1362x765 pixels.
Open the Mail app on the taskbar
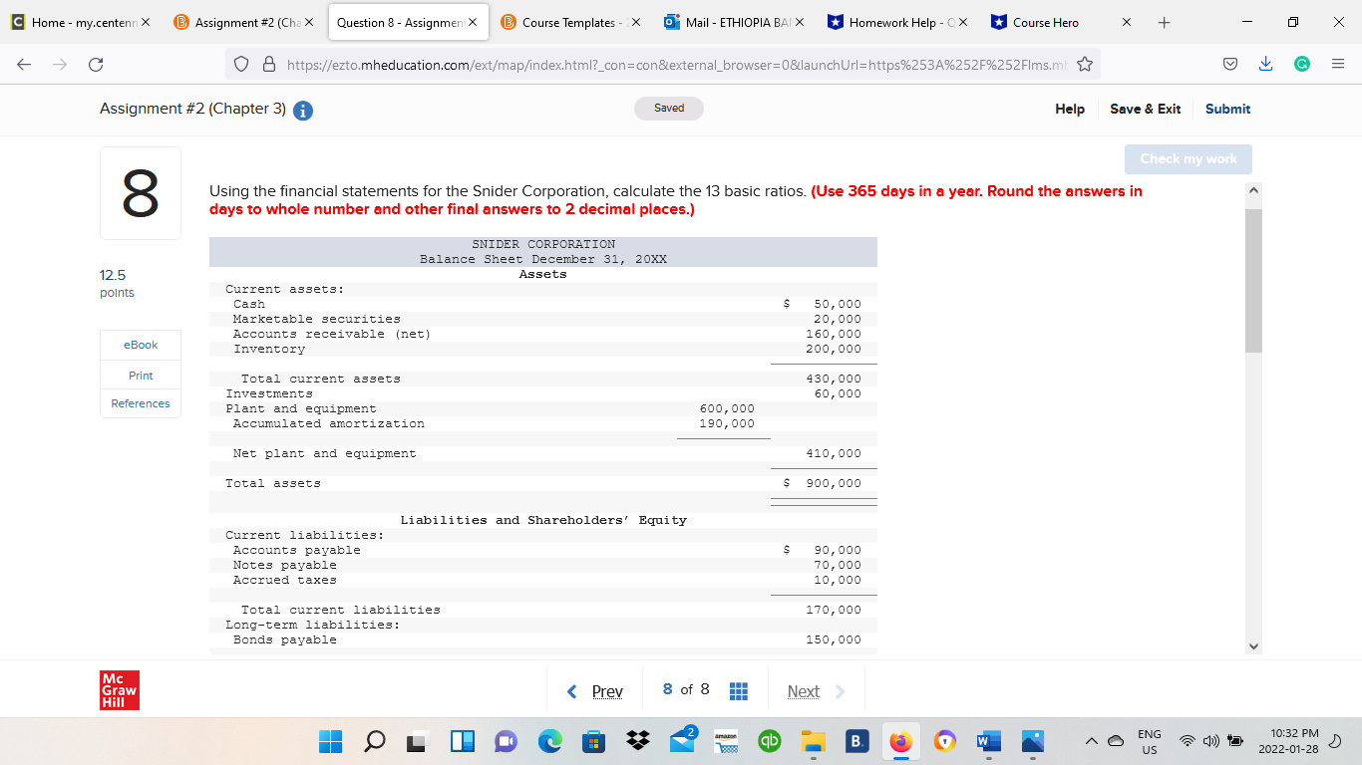[683, 742]
